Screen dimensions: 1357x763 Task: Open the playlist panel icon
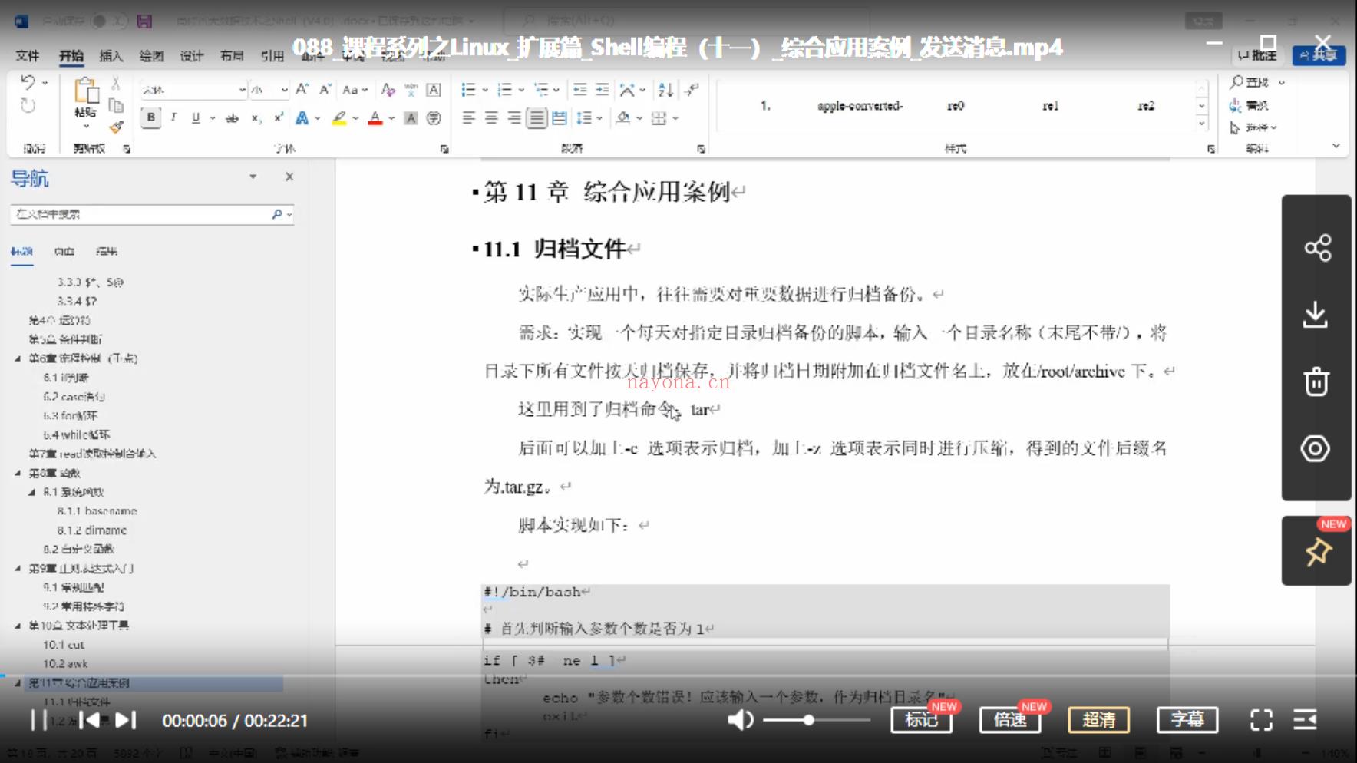[x=1306, y=720]
